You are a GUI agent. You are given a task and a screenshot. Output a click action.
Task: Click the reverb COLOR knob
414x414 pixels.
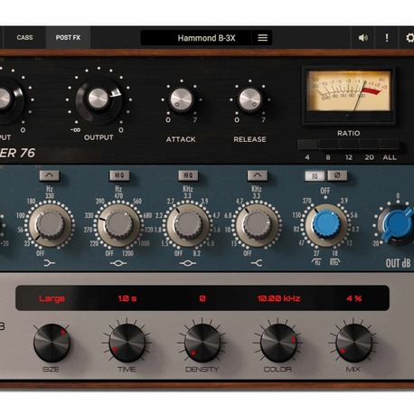coord(278,343)
